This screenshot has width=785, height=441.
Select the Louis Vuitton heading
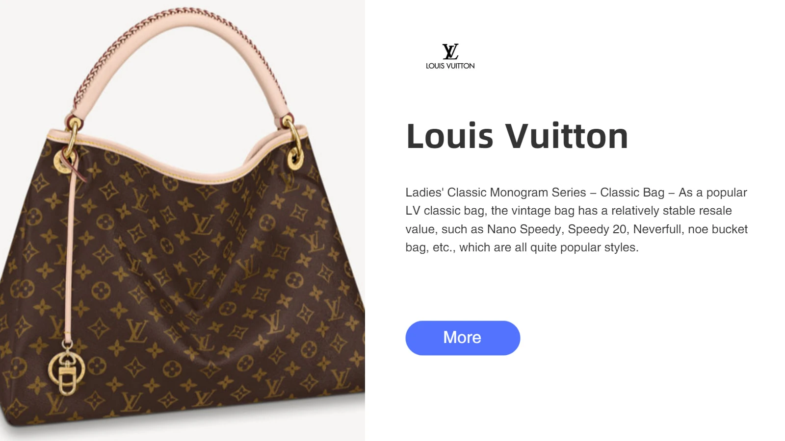point(517,136)
